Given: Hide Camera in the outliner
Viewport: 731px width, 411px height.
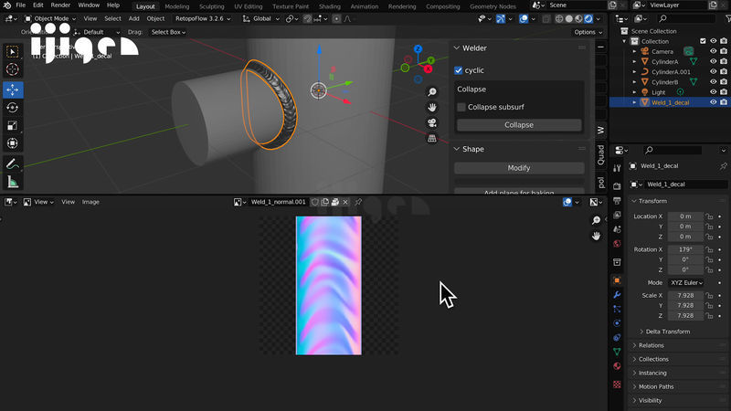Looking at the screenshot, I should 714,51.
